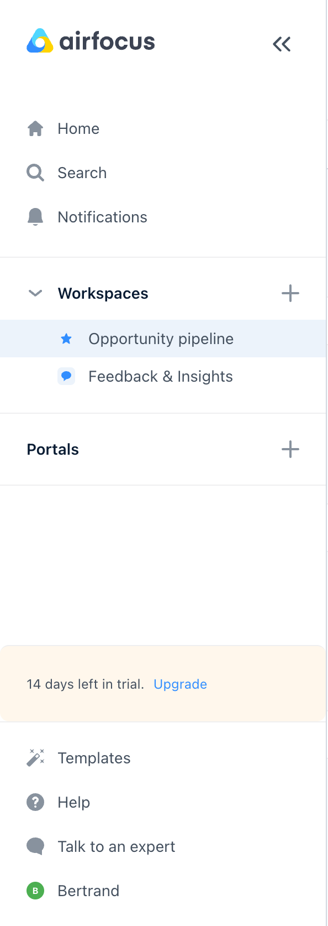Click the plus to add a new workspace
Viewport: 328px width, 926px height.
[290, 293]
